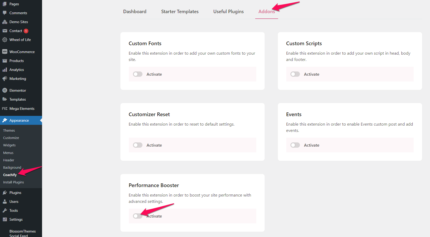View site Analytics
This screenshot has height=237, width=430.
17,70
